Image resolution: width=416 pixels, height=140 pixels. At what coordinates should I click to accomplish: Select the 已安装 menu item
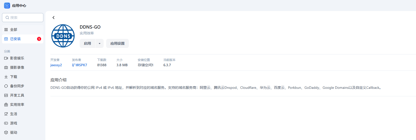(15, 39)
